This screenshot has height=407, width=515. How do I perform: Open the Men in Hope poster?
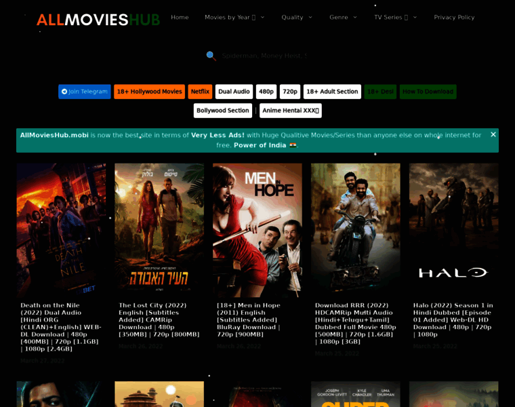(257, 231)
